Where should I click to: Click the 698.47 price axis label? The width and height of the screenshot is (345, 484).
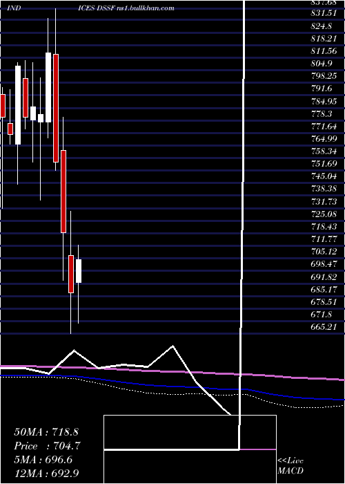(324, 263)
